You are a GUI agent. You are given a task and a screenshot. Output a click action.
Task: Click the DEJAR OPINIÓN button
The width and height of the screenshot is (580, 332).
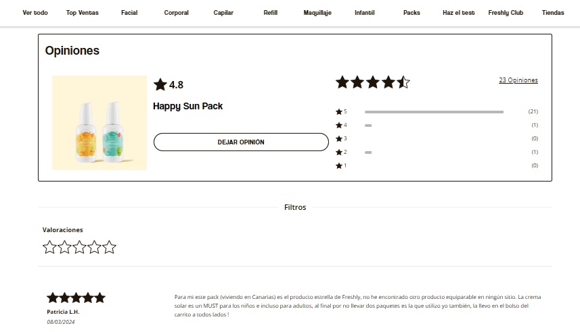click(241, 142)
